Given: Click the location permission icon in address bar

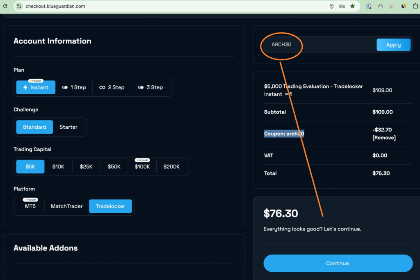Looking at the screenshot, I should [x=331, y=6].
